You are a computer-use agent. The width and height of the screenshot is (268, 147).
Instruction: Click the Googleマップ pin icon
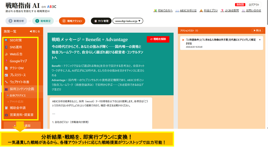tap(6, 61)
